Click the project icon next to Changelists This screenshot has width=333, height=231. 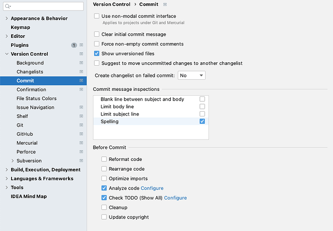click(x=81, y=72)
